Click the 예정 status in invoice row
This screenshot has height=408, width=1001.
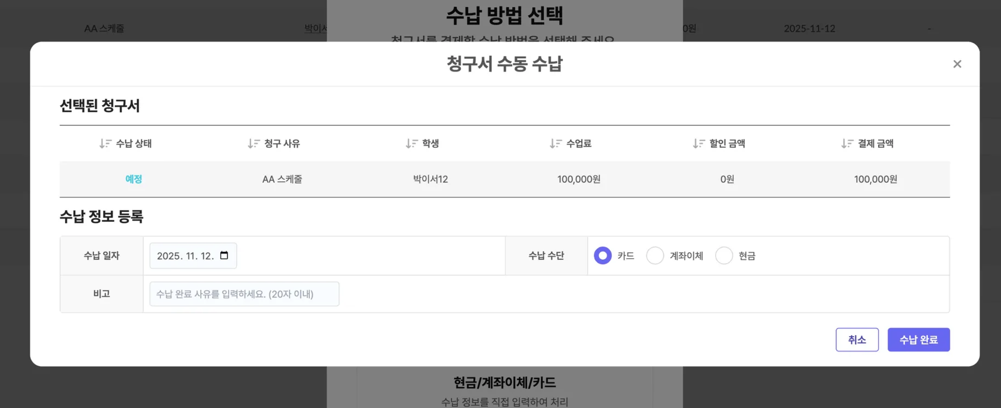click(x=134, y=179)
